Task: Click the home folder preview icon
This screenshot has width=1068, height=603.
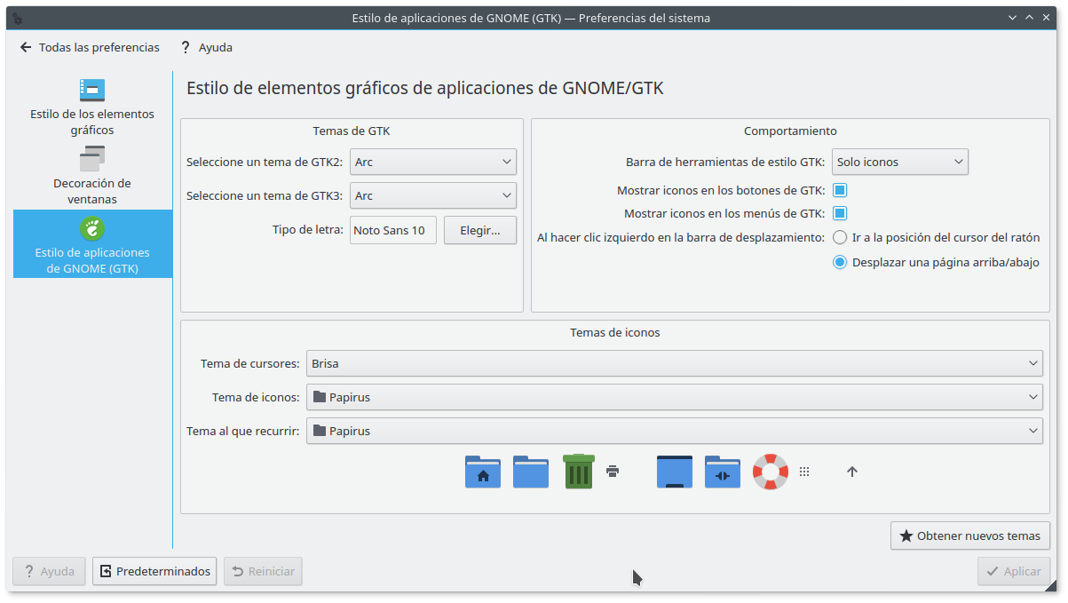Action: pyautogui.click(x=483, y=472)
